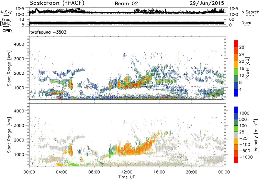Click the sky noise spike near 01:00
Image resolution: width=259 pixels, height=179 pixels.
(37, 10)
